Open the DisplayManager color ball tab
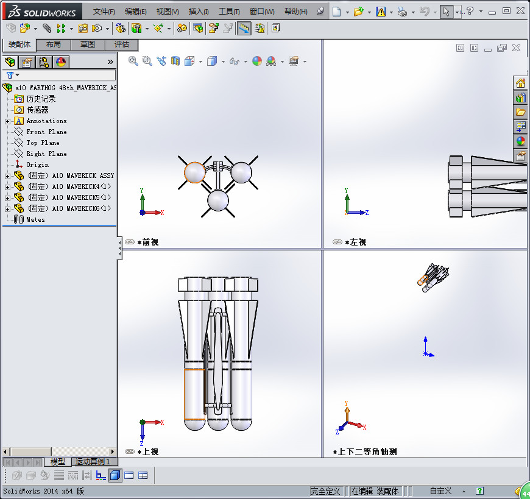 click(x=61, y=62)
